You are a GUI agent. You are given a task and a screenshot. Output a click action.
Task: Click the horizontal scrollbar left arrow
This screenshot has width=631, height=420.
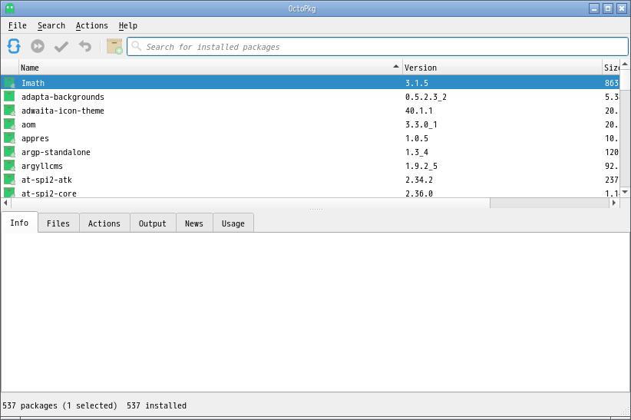(5, 203)
